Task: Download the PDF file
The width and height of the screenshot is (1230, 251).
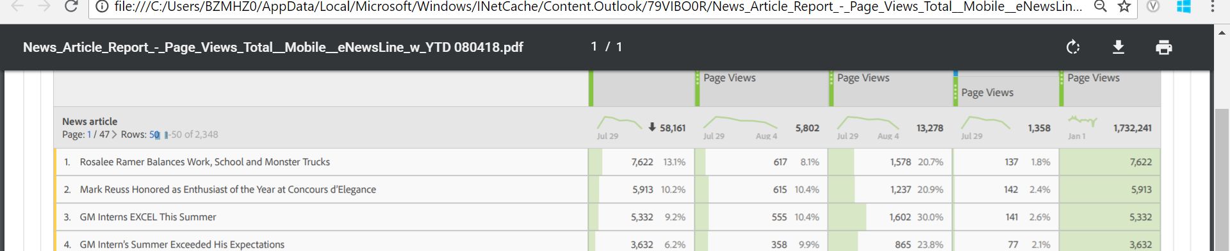Action: (1119, 47)
